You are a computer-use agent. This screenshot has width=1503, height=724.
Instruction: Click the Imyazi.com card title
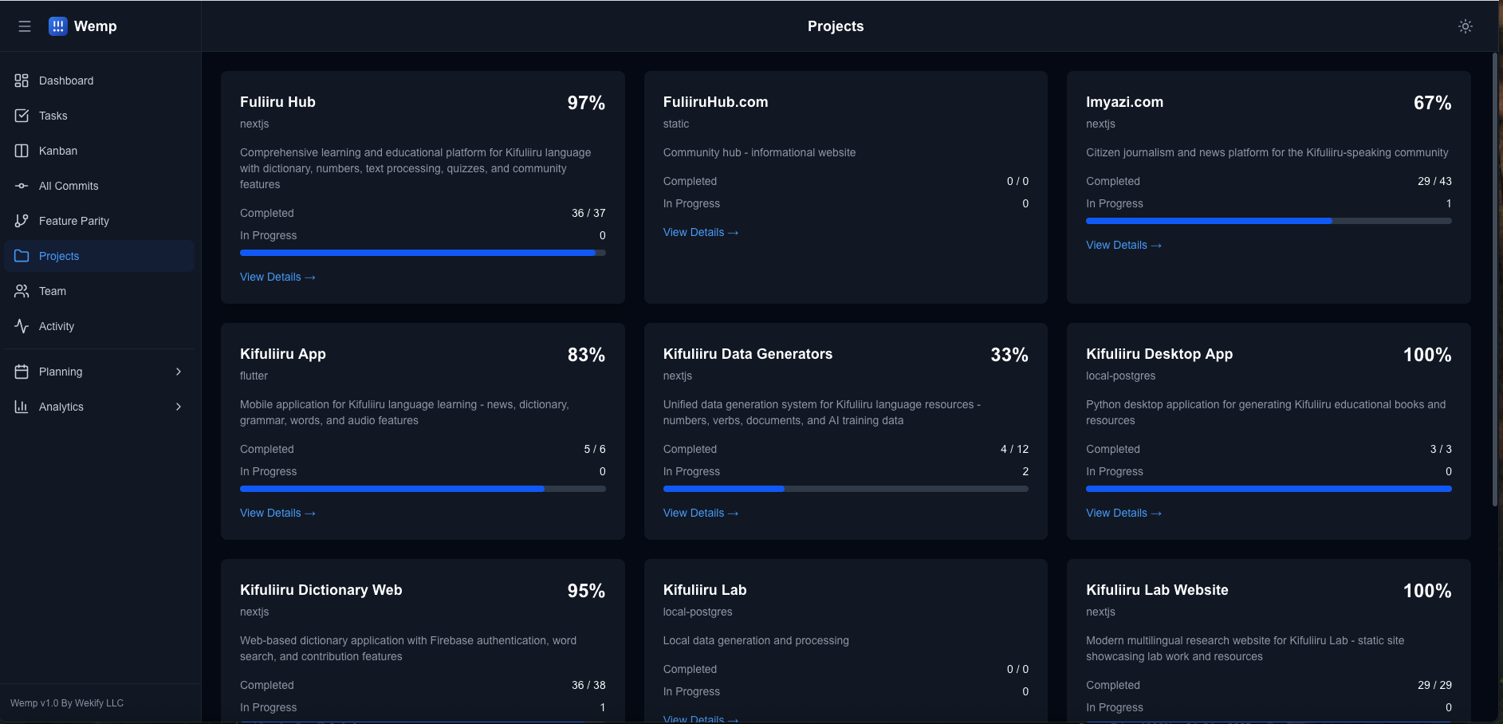[1124, 102]
